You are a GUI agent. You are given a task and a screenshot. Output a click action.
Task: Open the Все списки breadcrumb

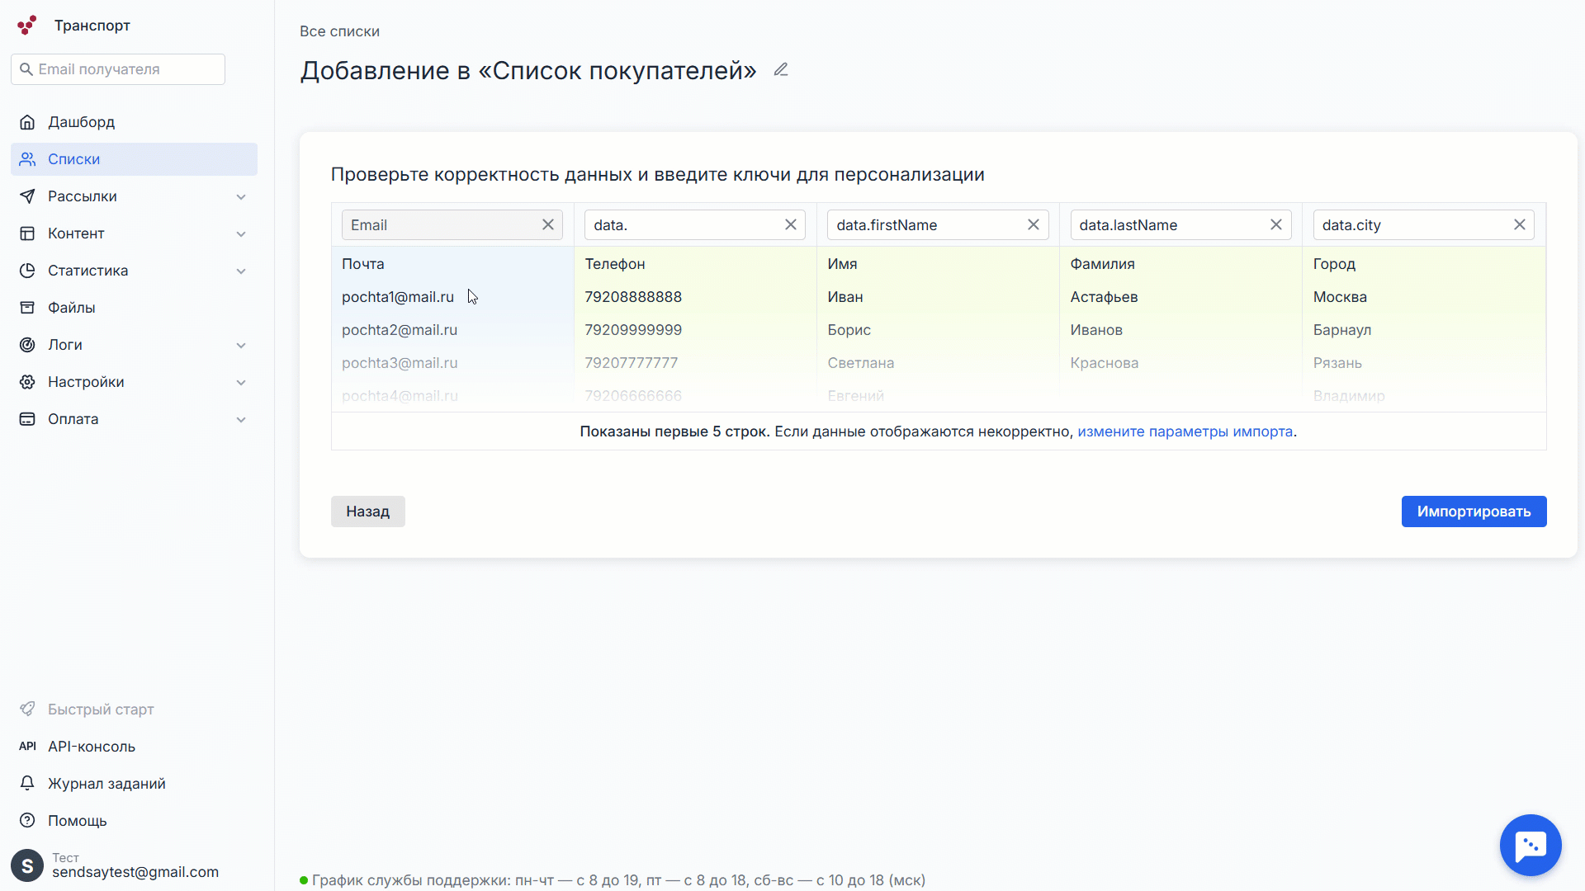click(x=339, y=31)
